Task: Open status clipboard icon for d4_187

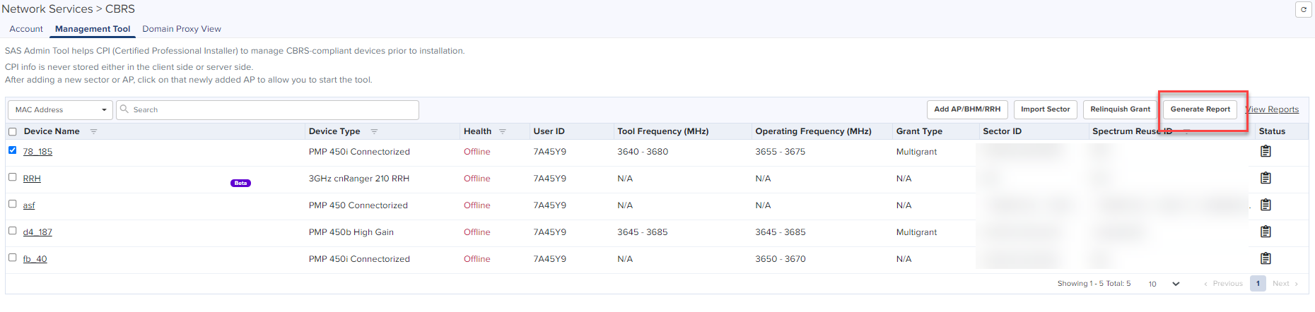Action: [x=1266, y=232]
